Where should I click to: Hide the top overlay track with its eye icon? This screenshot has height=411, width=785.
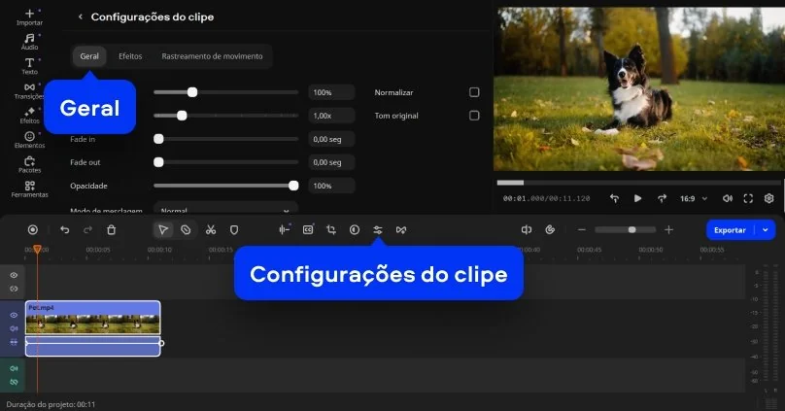14,275
